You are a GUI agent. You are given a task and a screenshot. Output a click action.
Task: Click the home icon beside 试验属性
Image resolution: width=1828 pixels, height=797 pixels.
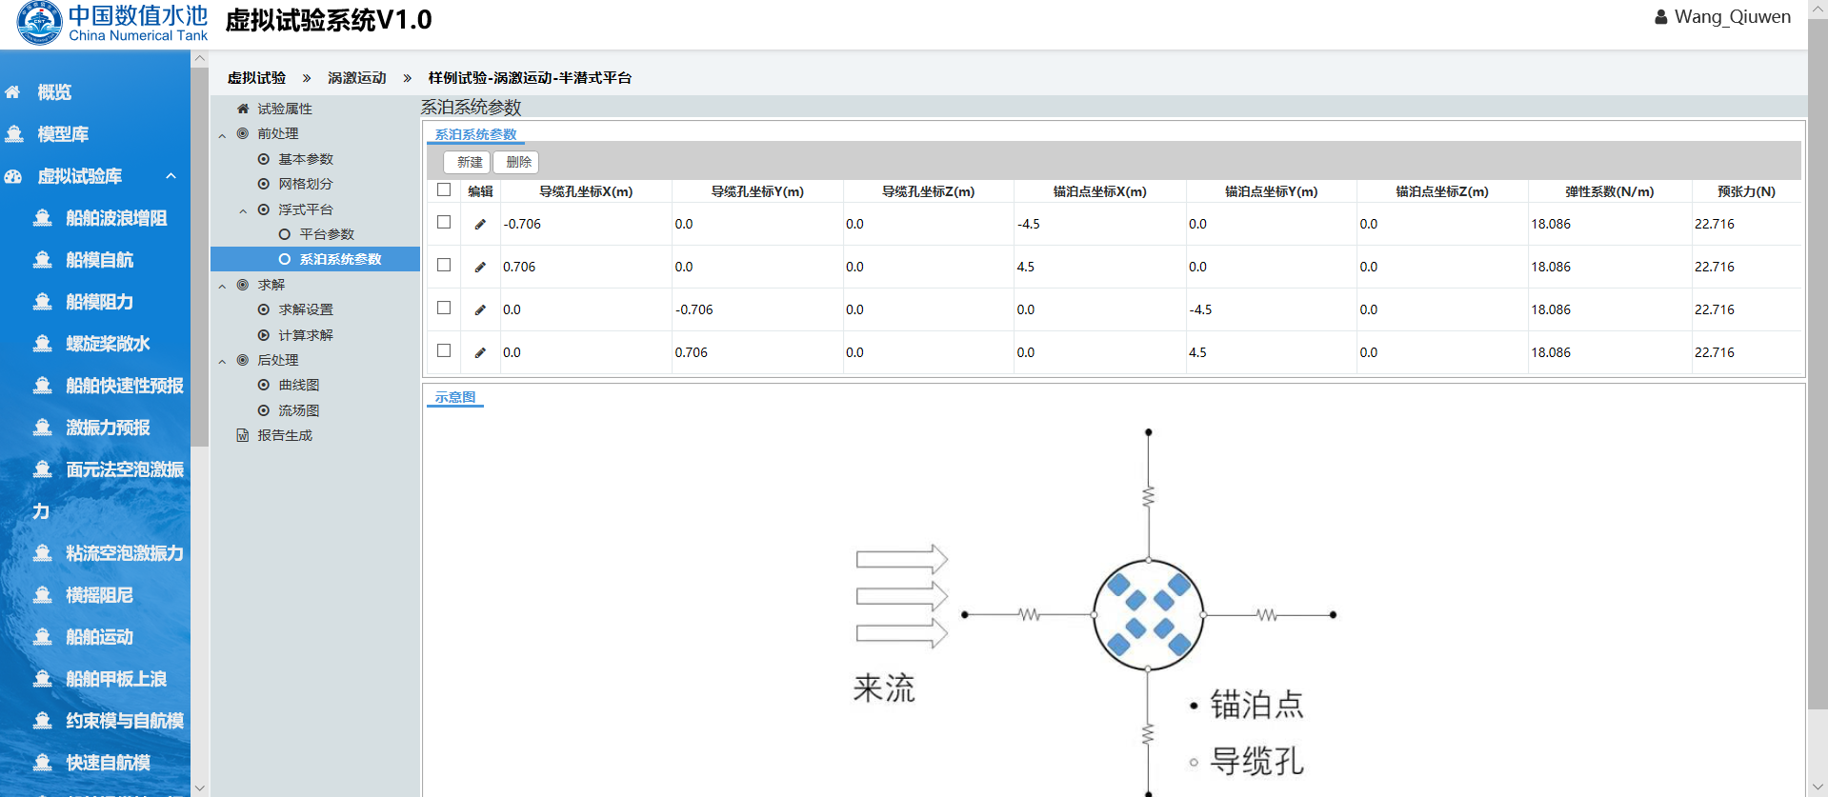(x=243, y=109)
